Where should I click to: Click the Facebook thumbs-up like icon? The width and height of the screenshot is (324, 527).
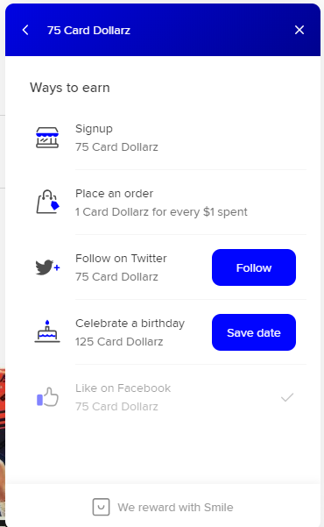pyautogui.click(x=47, y=397)
